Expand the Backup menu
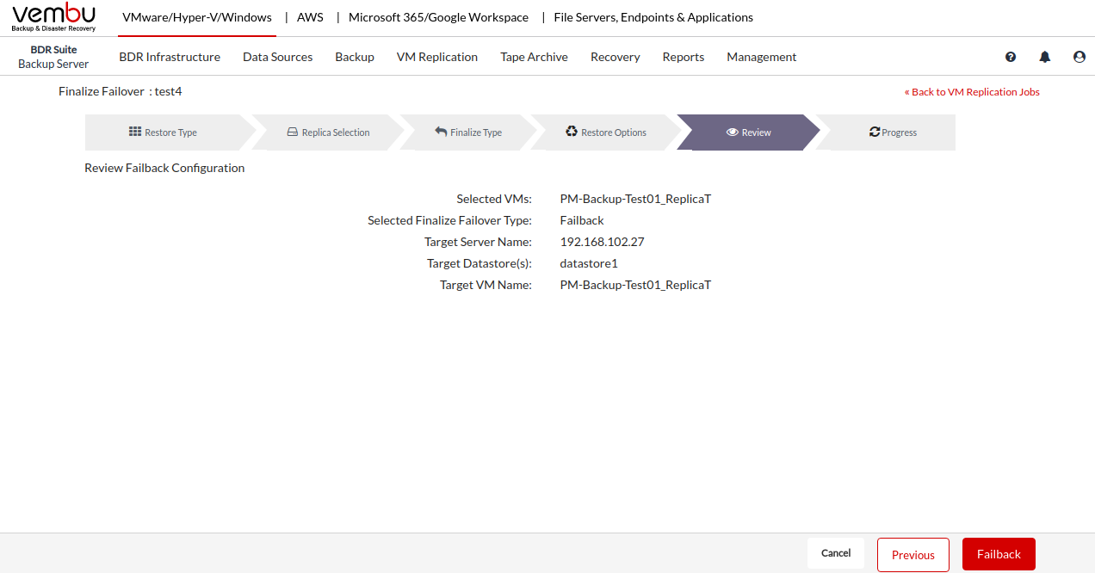 [355, 57]
